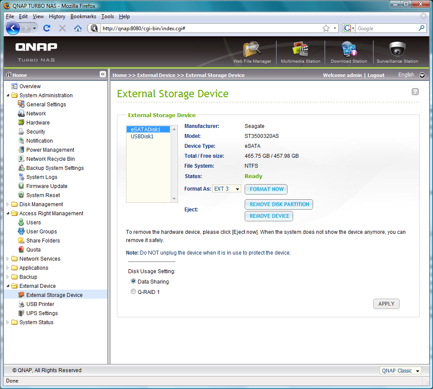Open the Edit menu

tap(23, 16)
